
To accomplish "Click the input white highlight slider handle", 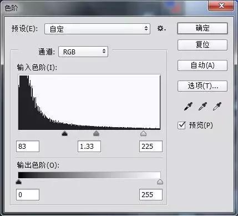I will point(143,133).
